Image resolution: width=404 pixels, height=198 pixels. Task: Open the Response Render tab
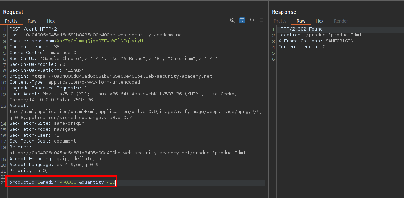pos(341,21)
